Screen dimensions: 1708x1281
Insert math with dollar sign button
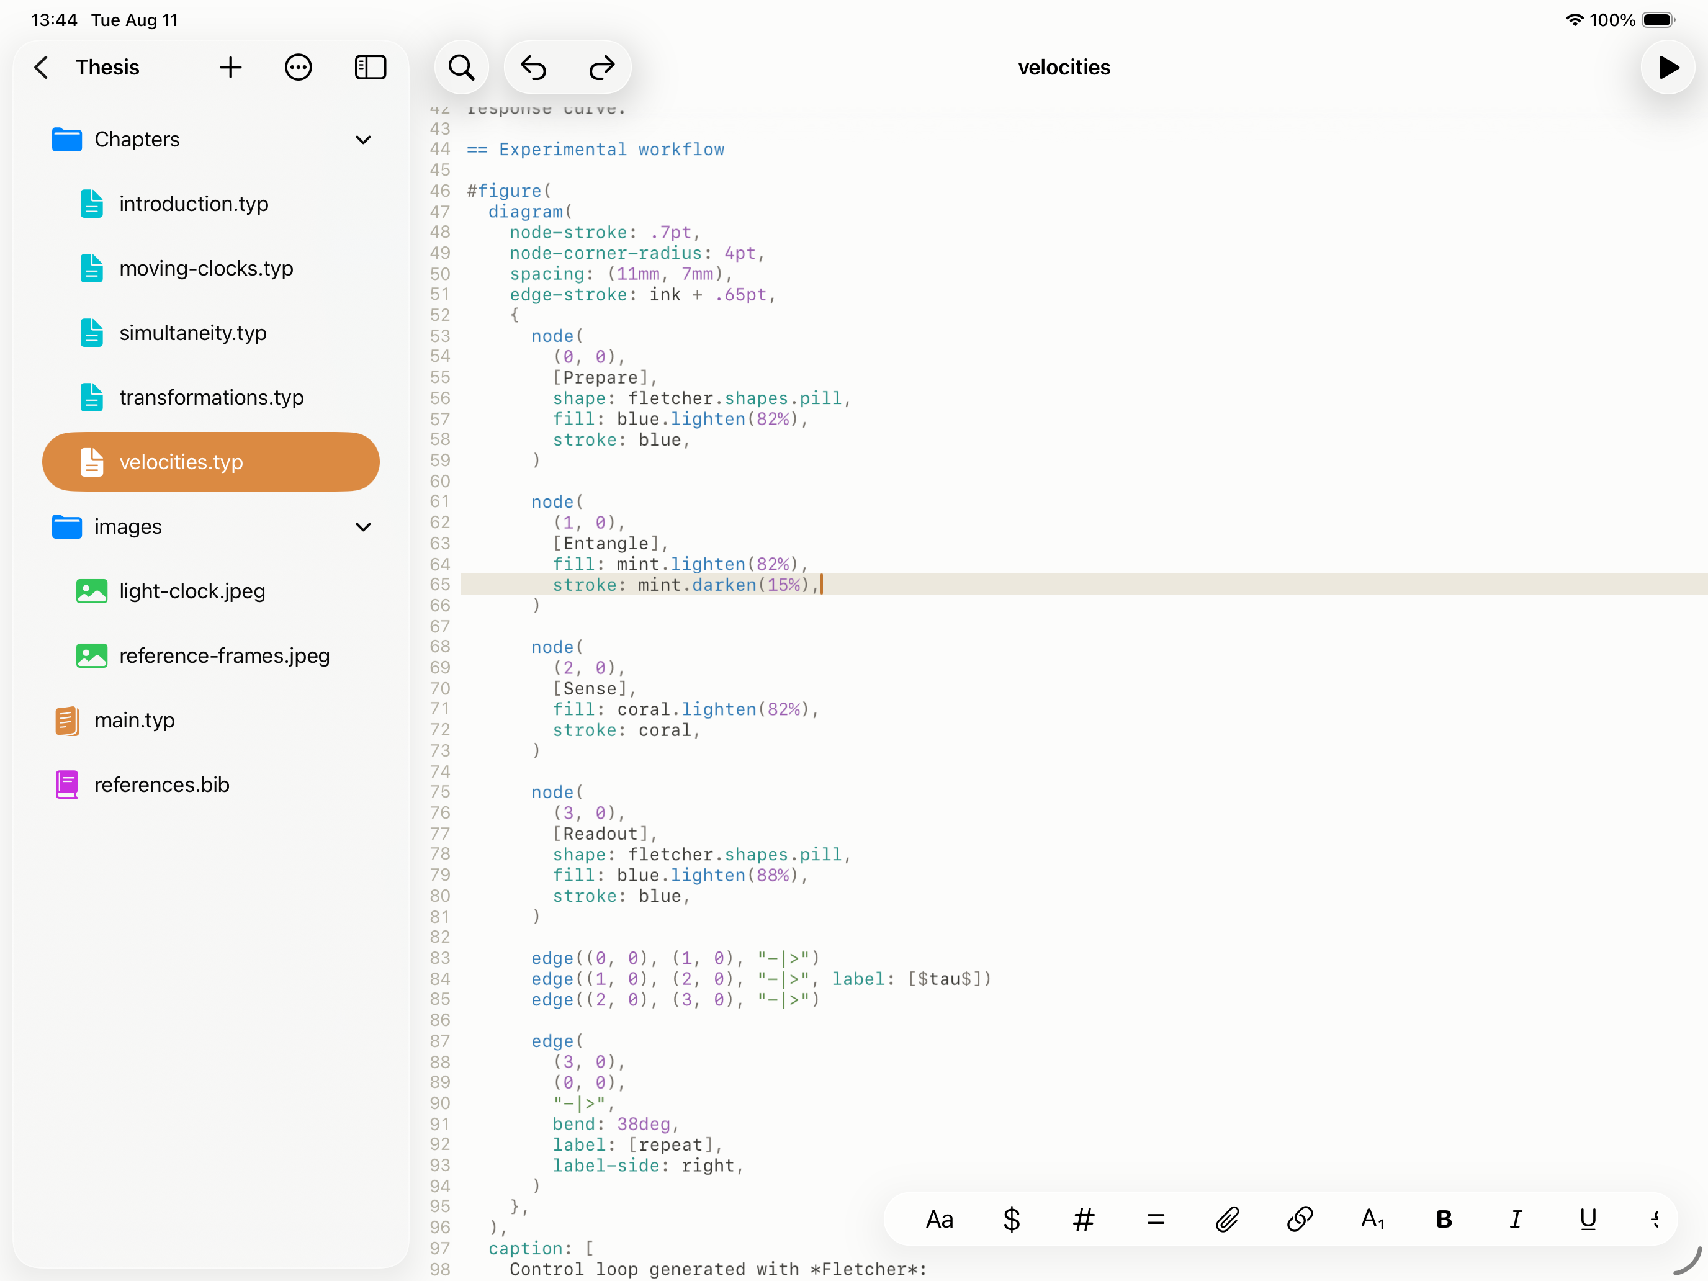[1012, 1219]
